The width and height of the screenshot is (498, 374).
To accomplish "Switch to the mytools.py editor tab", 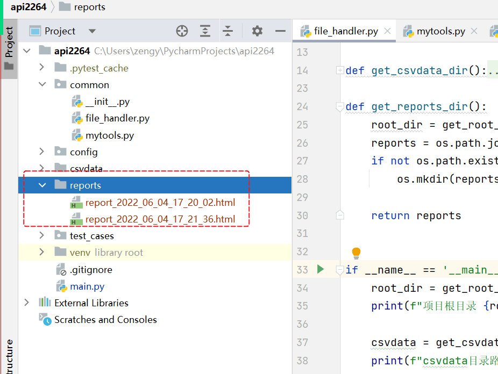I will pyautogui.click(x=441, y=31).
